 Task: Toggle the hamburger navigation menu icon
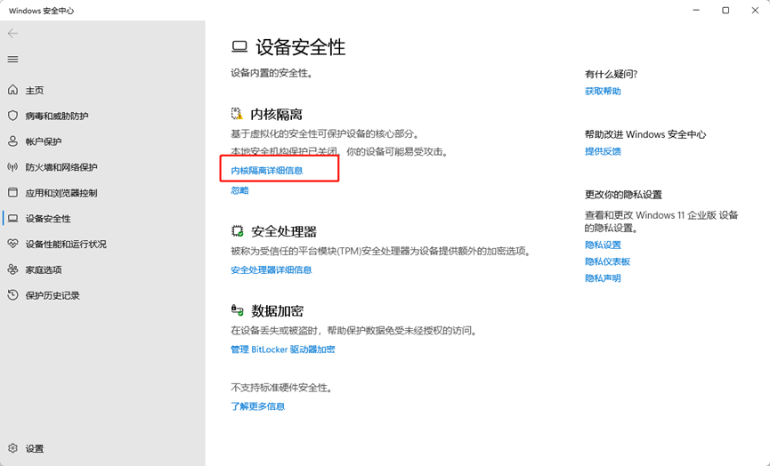[x=12, y=60]
